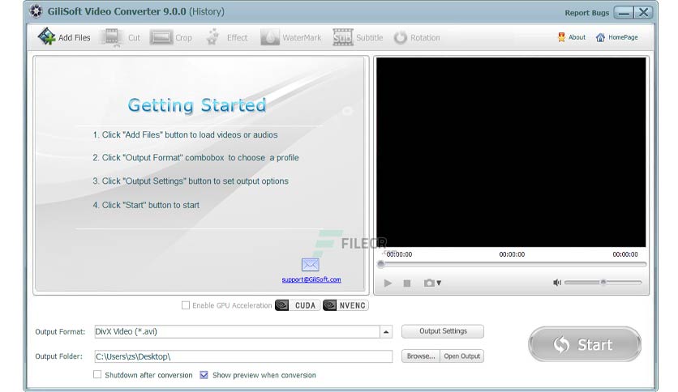678x392 pixels.
Task: Click Report Bugs in the title bar
Action: (586, 12)
